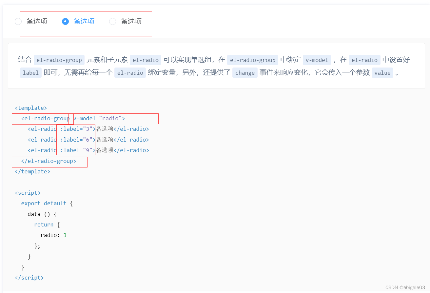Click the closing </script> tag line
The width and height of the screenshot is (430, 293).
pyautogui.click(x=29, y=278)
